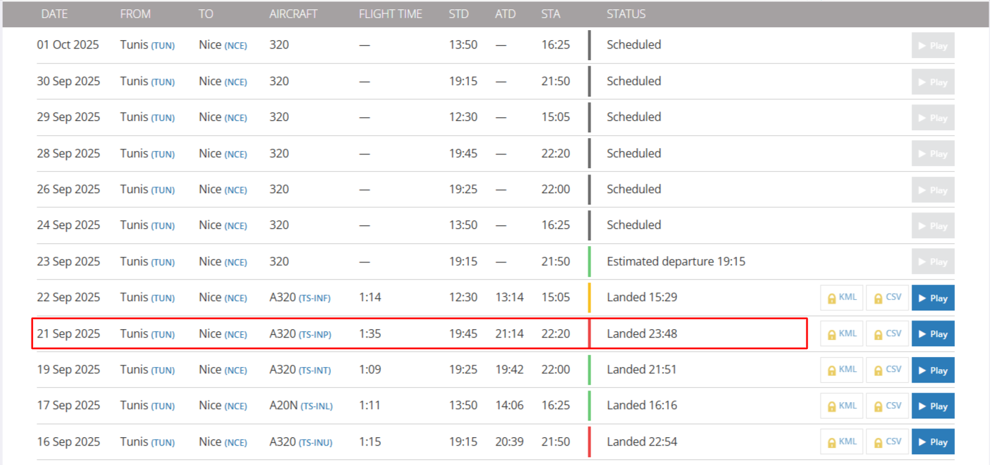Click the Landed 23:48 status text
Image resolution: width=990 pixels, height=465 pixels.
[x=641, y=333]
